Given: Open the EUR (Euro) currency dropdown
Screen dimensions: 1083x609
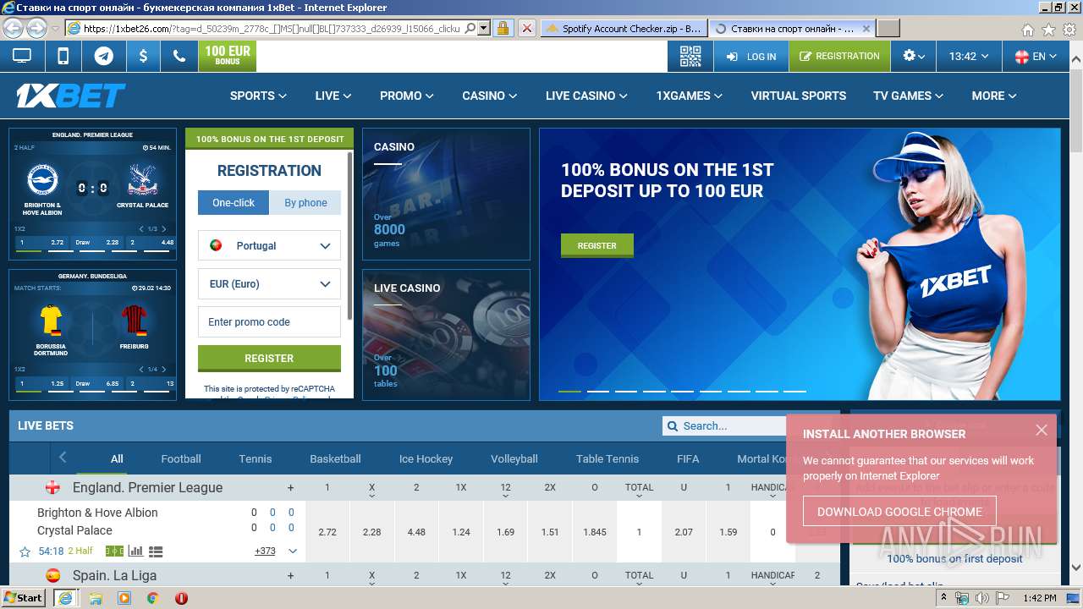Looking at the screenshot, I should tap(269, 284).
